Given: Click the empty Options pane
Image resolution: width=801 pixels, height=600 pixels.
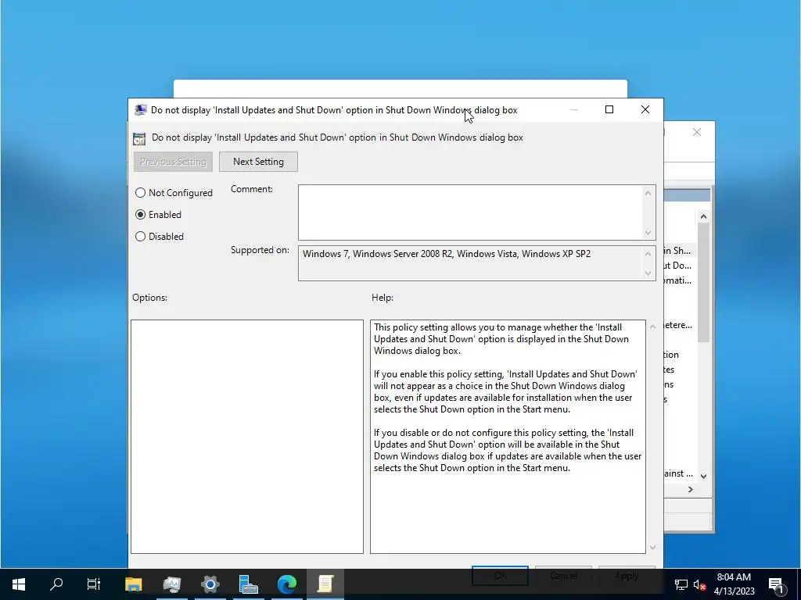Looking at the screenshot, I should 247,437.
